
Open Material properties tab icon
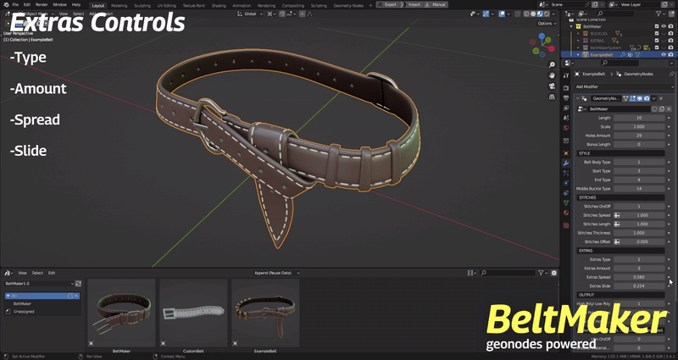(x=566, y=213)
